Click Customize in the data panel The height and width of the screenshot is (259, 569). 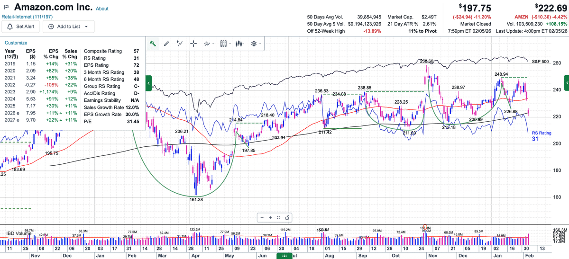[16, 43]
